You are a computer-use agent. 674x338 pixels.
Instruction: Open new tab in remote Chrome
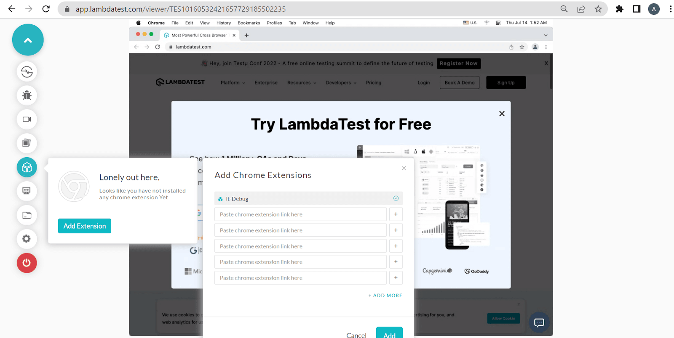coord(247,35)
